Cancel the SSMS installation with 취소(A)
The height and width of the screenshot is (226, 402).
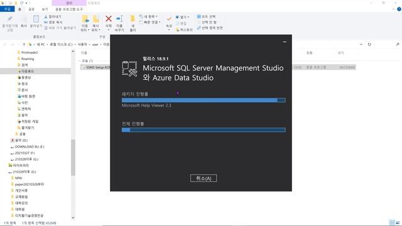click(x=204, y=178)
